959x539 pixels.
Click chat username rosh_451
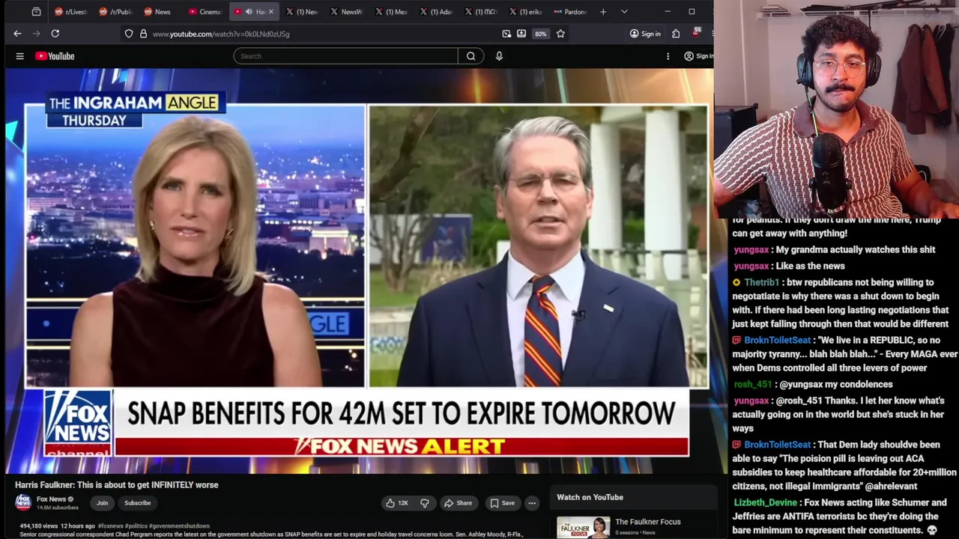click(752, 384)
